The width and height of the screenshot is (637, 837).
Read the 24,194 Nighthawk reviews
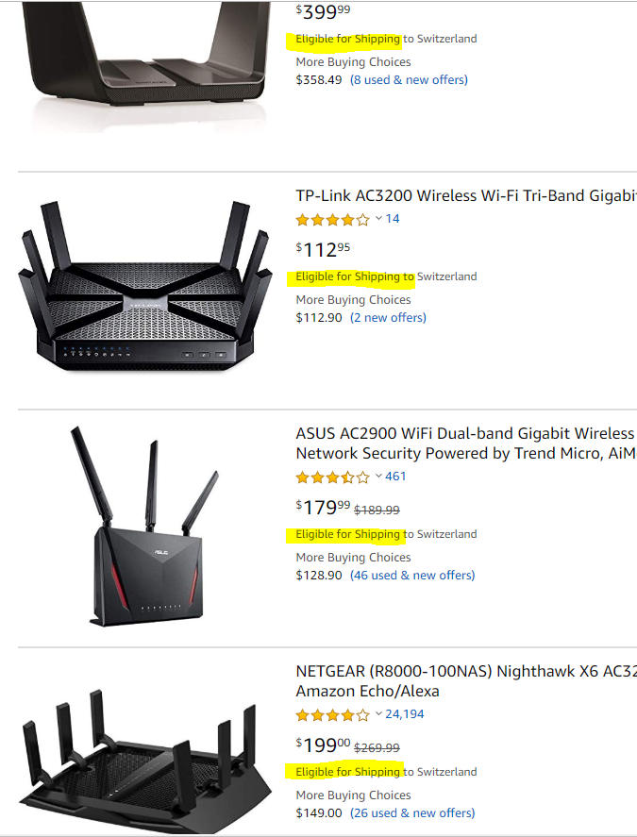[x=405, y=714]
